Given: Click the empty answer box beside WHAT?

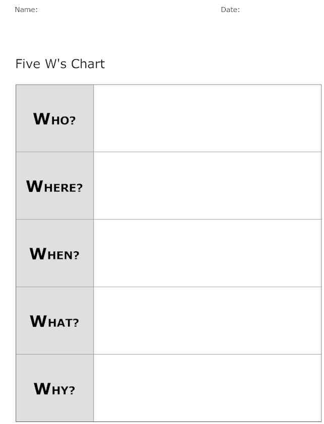Looking at the screenshot, I should point(207,321).
